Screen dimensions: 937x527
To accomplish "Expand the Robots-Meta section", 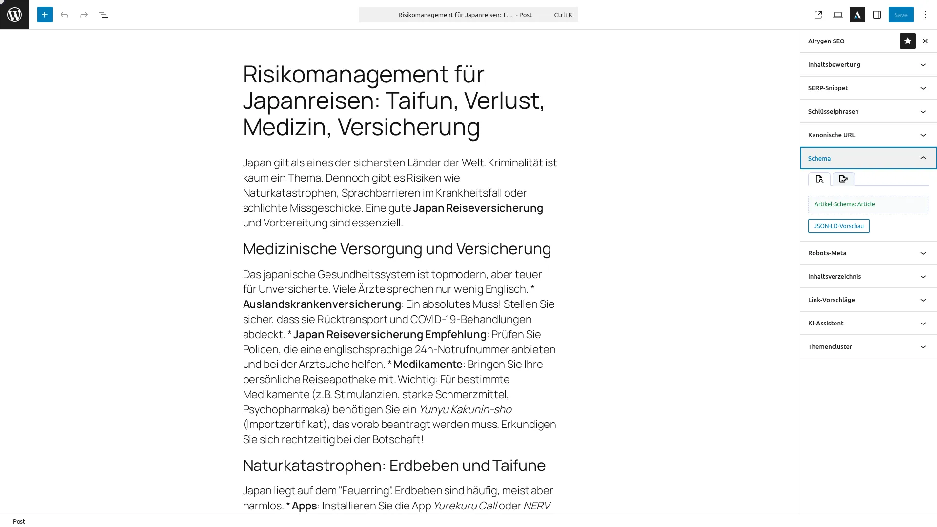I will [x=869, y=253].
